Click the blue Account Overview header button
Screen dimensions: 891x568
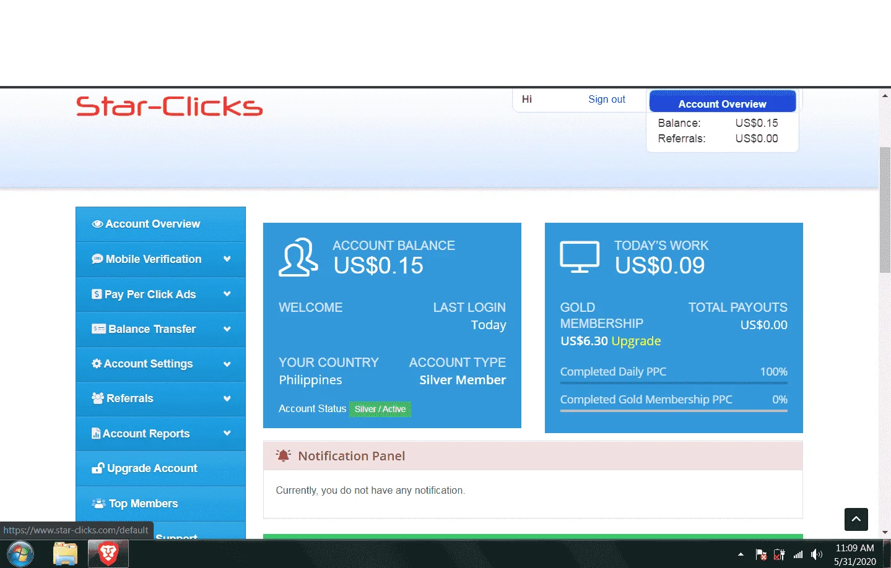723,101
